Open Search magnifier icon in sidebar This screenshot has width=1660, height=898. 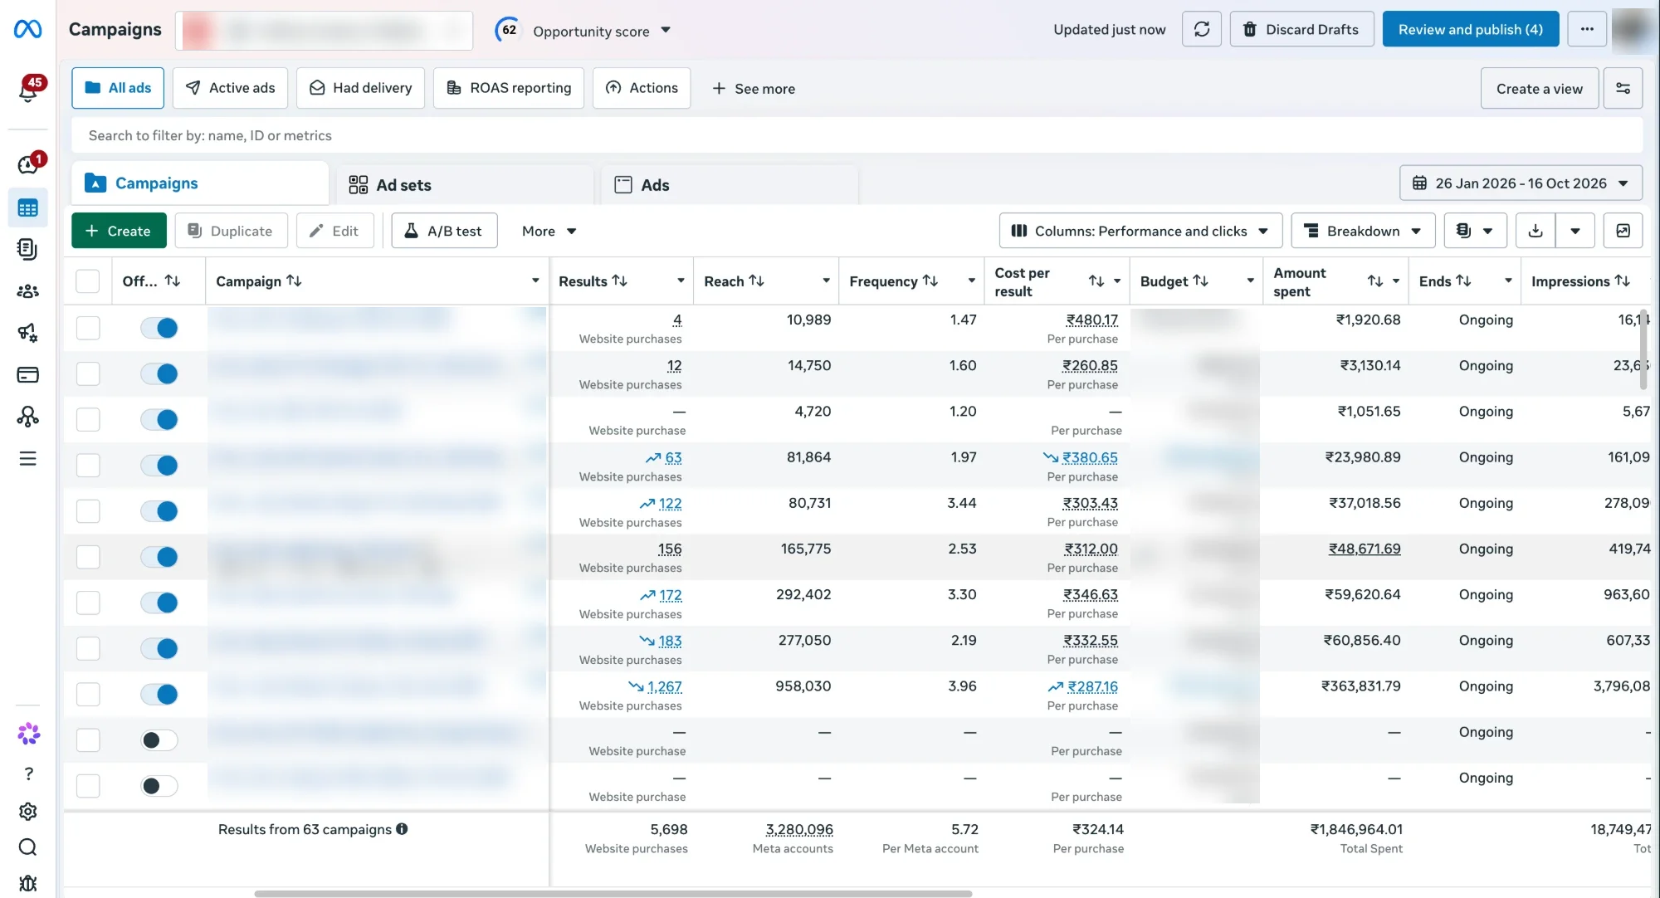coord(27,847)
